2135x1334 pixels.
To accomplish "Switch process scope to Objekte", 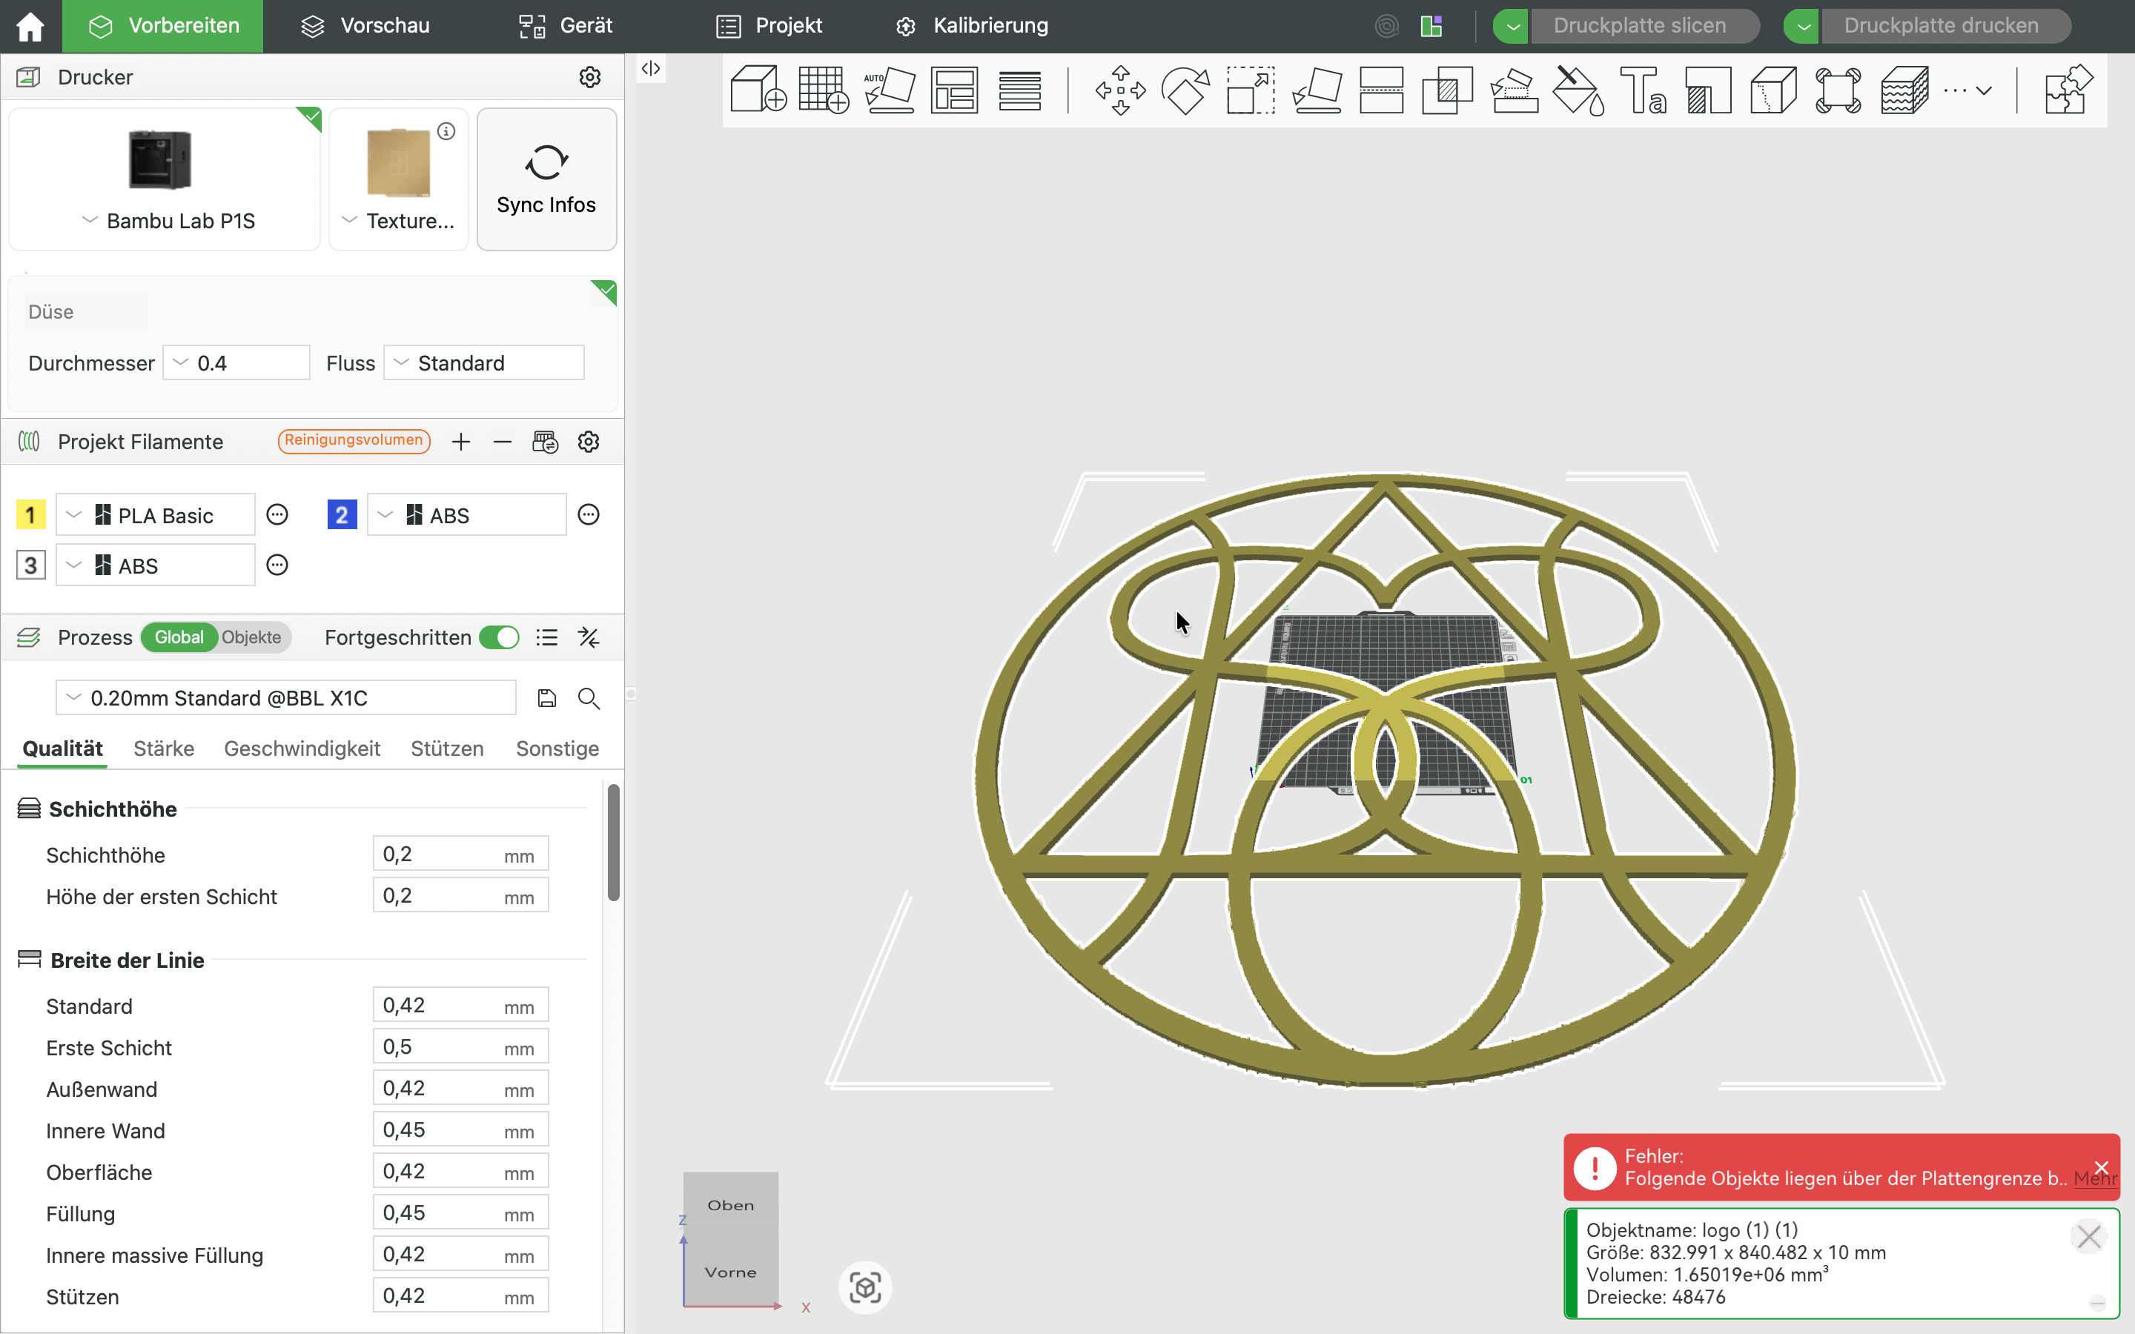I will (x=251, y=637).
